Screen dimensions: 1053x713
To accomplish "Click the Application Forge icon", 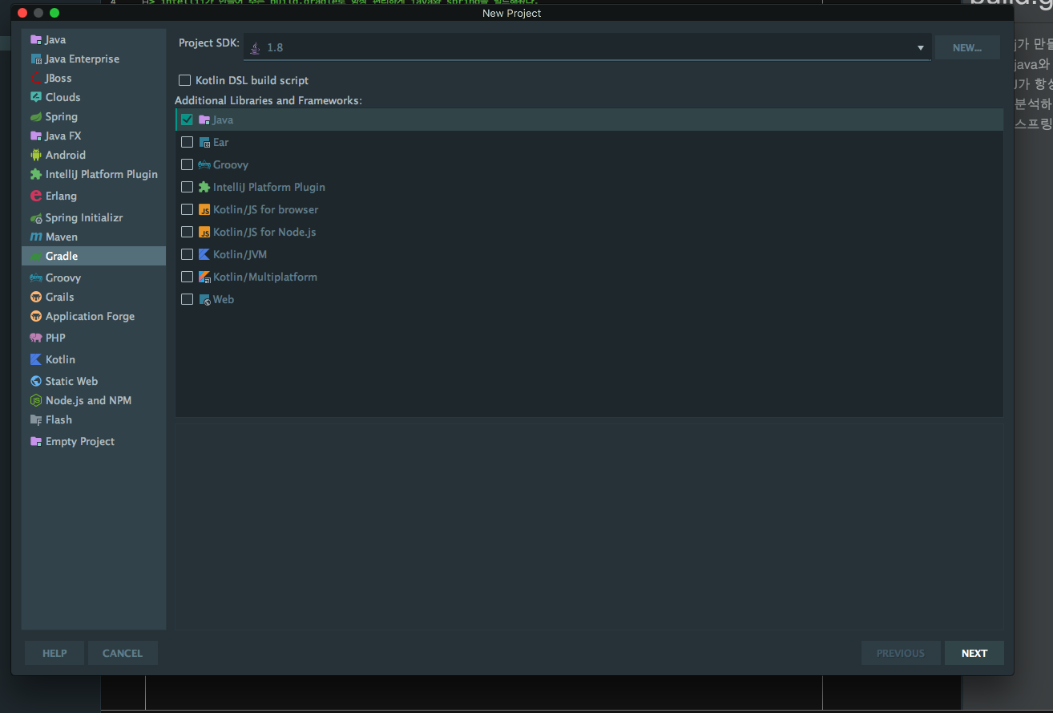I will pos(35,316).
